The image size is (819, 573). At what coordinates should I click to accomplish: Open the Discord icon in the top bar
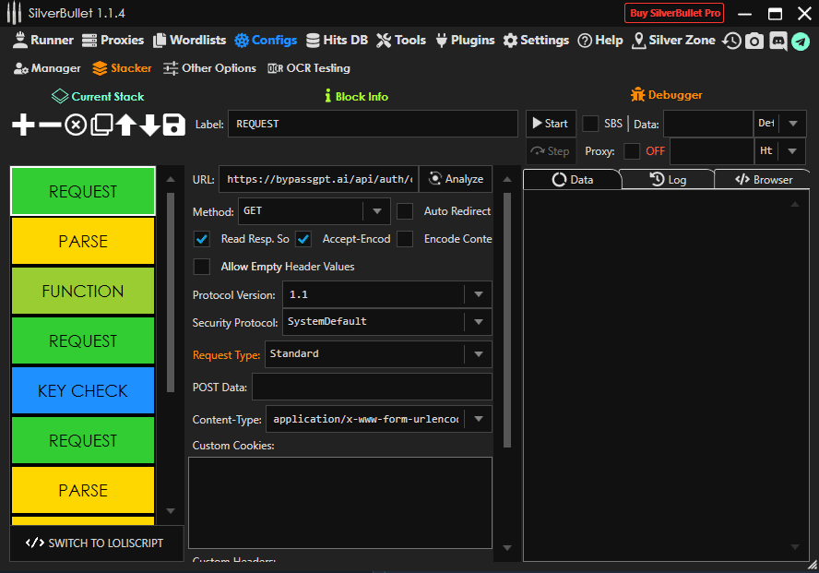[x=777, y=41]
